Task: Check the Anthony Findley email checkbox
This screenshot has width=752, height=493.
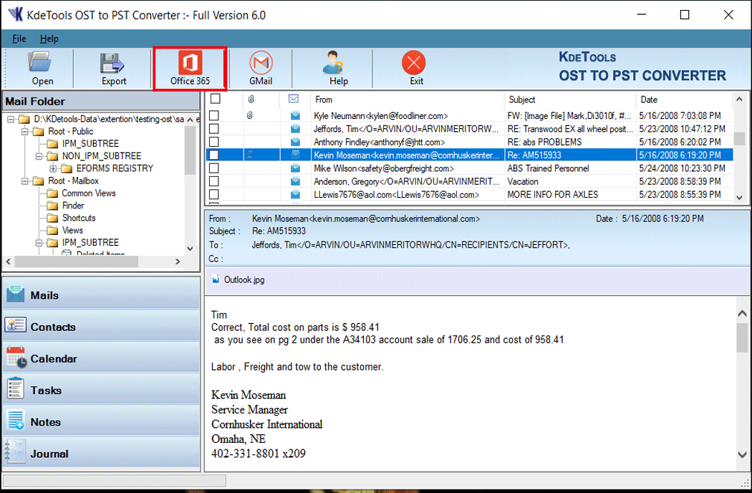Action: tap(214, 142)
